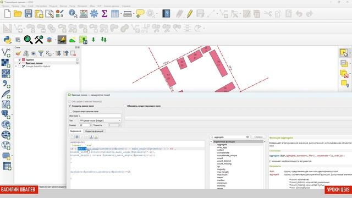The image size is (352, 198).
Task: Toggle visibility checkbox of Здания layer
Action: coord(20,60)
